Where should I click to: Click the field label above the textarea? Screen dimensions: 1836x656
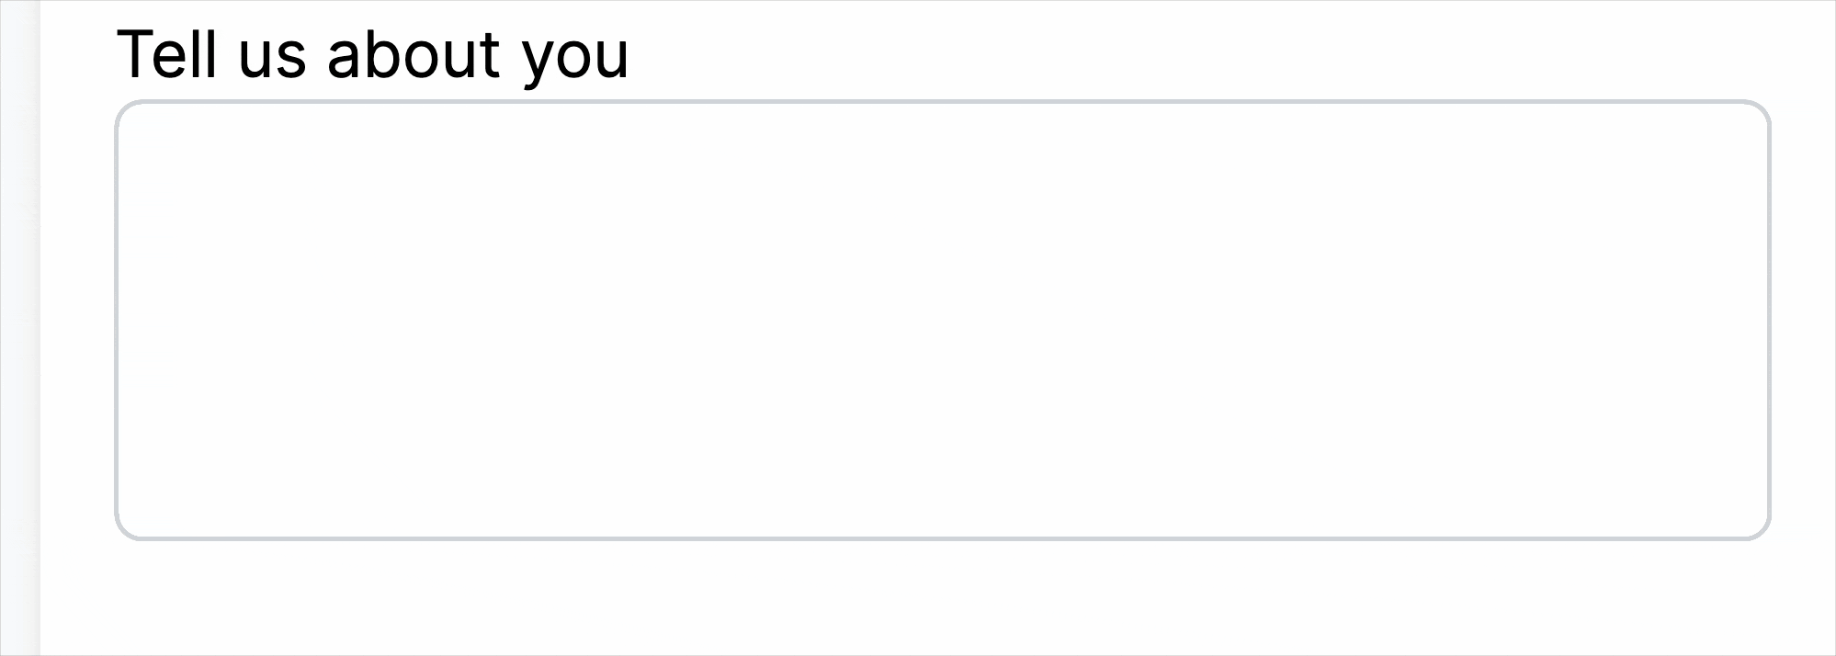372,54
